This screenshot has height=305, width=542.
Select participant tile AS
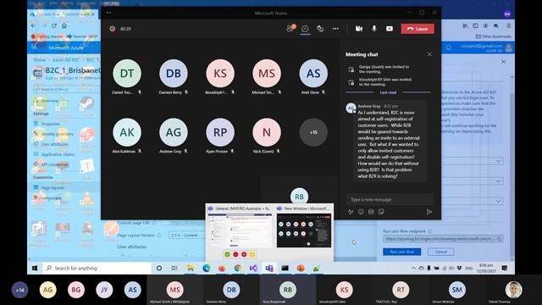pyautogui.click(x=313, y=74)
